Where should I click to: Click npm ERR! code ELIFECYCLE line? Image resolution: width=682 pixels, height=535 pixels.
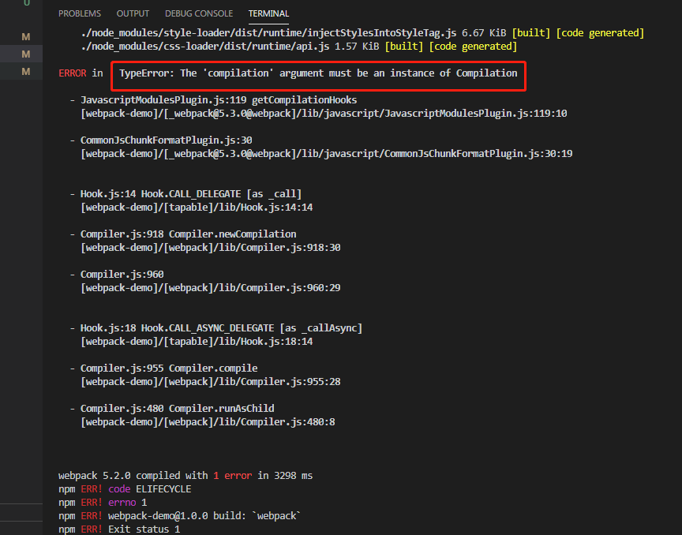point(125,489)
